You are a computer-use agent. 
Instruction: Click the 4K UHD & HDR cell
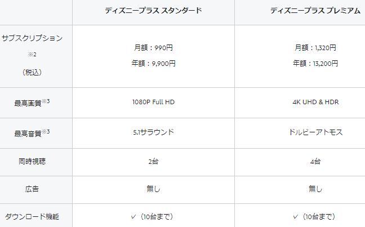pyautogui.click(x=315, y=102)
